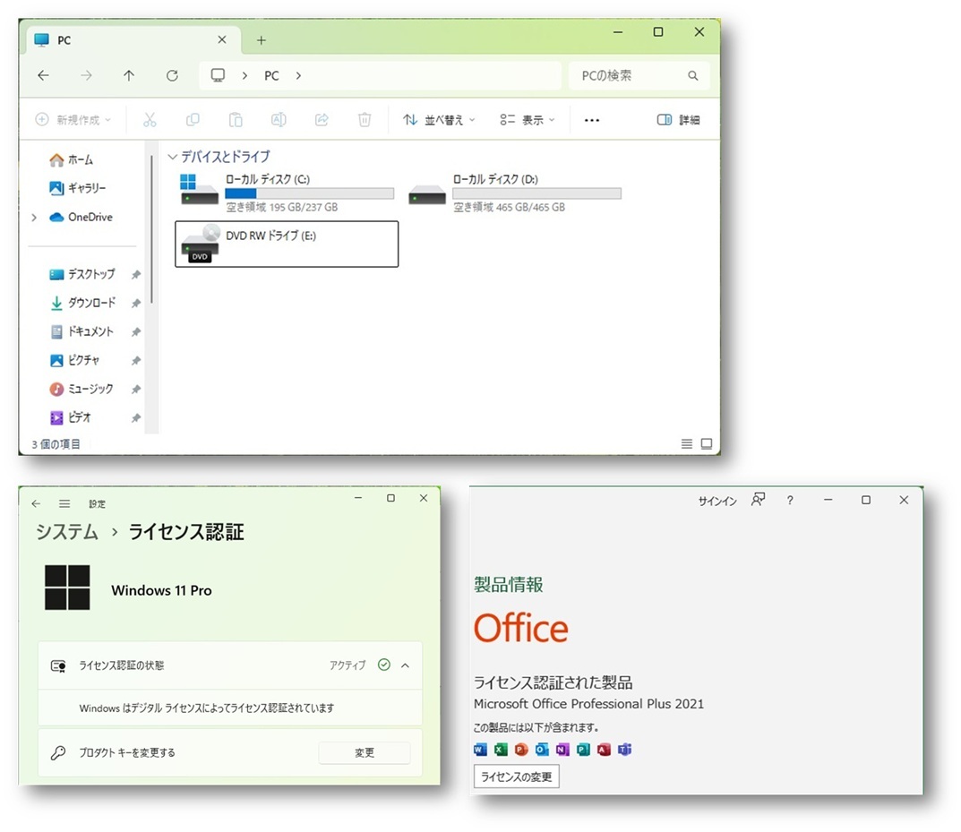Screen dimensions: 961x832
Task: Click the Word icon in Office product info
Action: (480, 750)
